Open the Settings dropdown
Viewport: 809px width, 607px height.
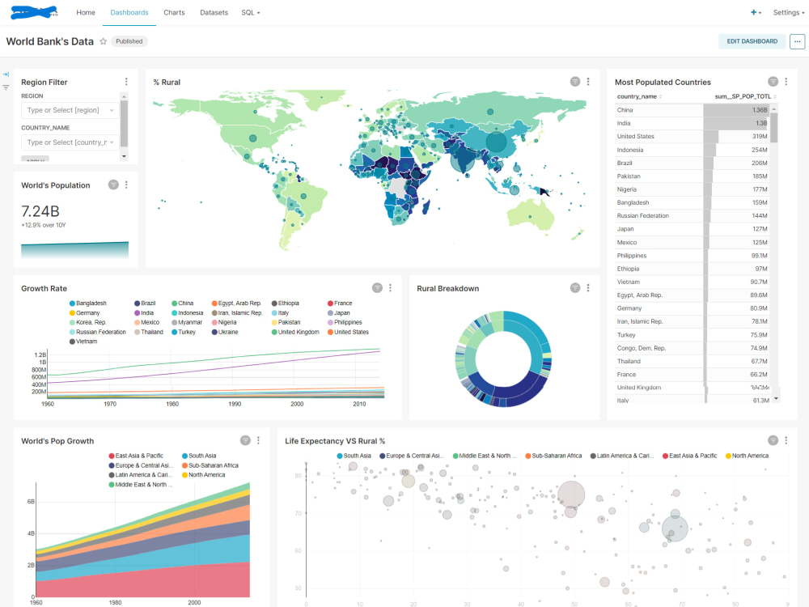click(786, 12)
